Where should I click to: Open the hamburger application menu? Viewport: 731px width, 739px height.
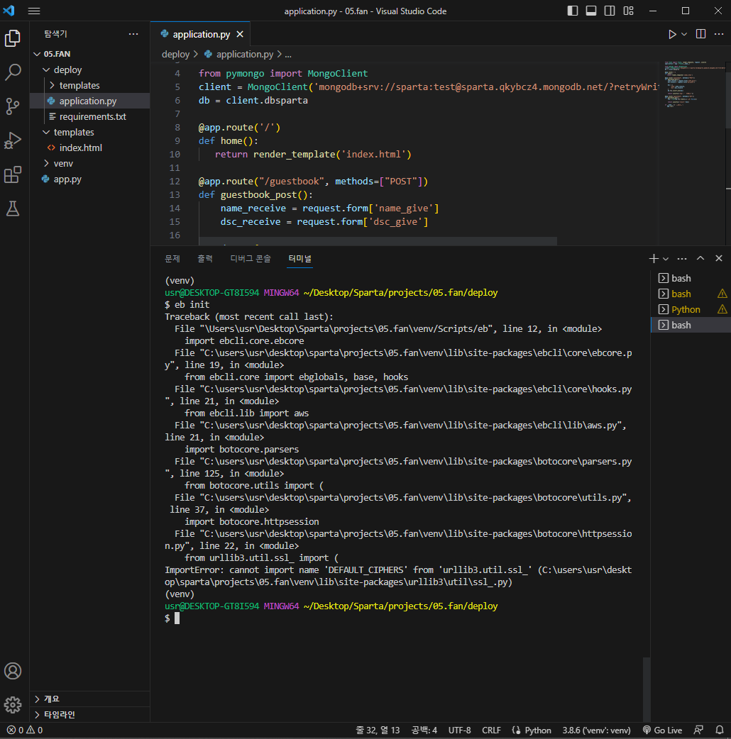click(x=34, y=11)
